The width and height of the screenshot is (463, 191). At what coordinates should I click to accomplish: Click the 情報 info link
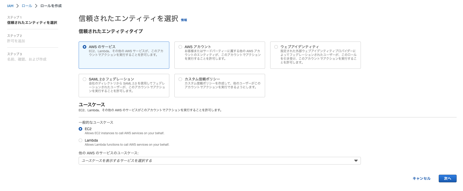184,20
